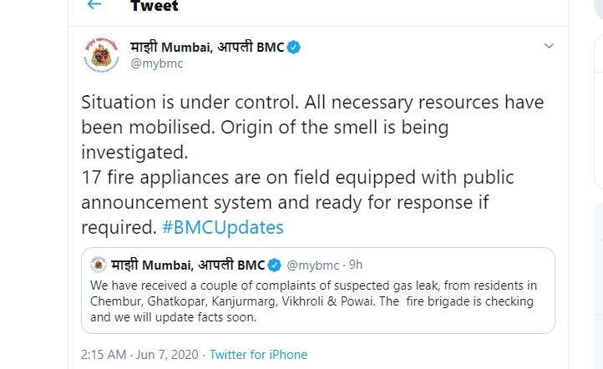Image resolution: width=603 pixels, height=369 pixels.
Task: Click the Tweet page header title
Action: (155, 5)
